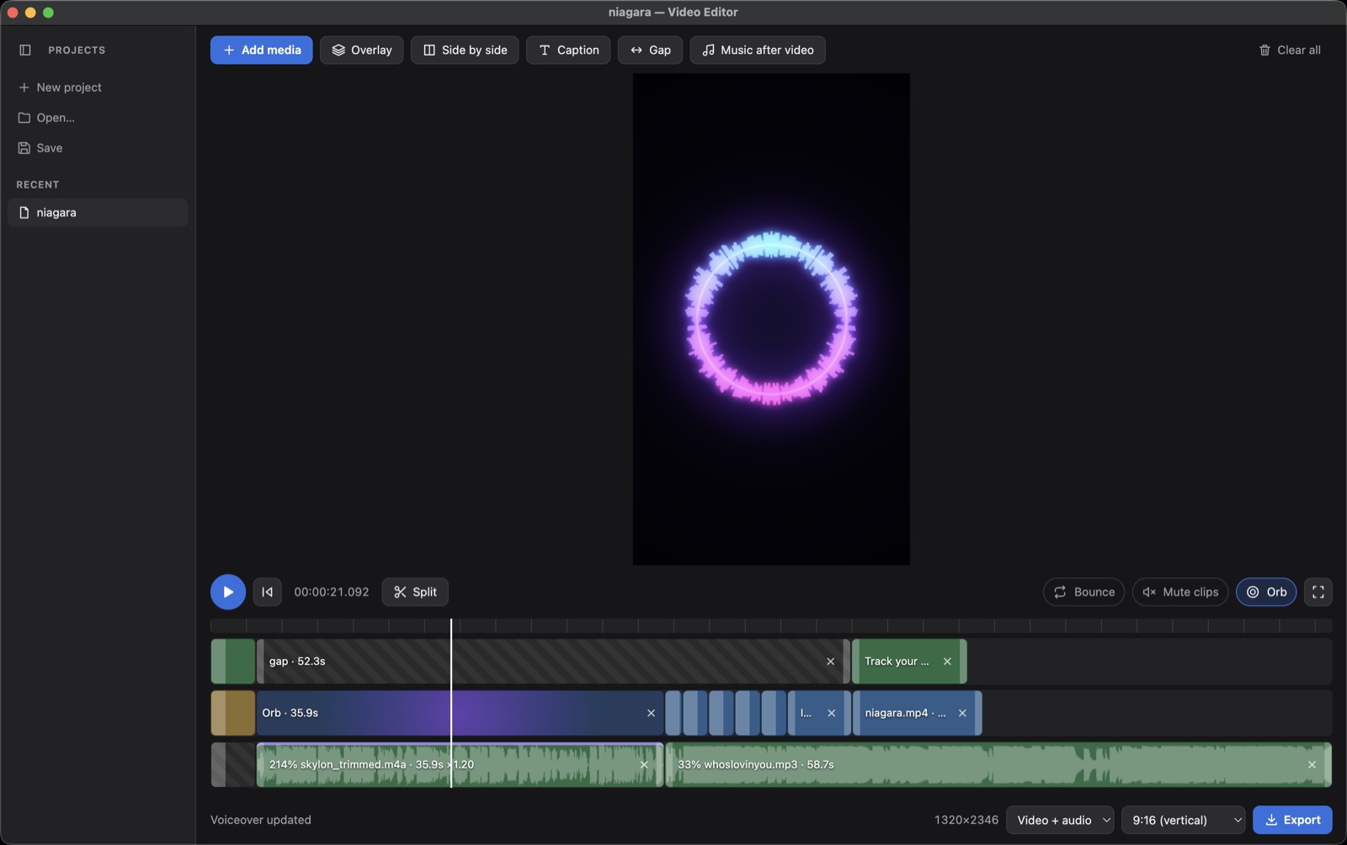The image size is (1347, 845).
Task: Open the Video + audio export dropdown
Action: [x=1060, y=820]
